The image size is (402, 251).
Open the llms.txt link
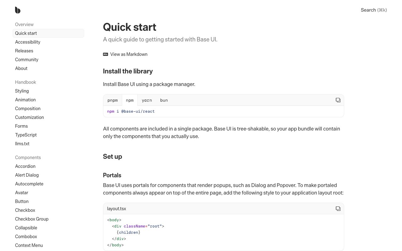22,144
